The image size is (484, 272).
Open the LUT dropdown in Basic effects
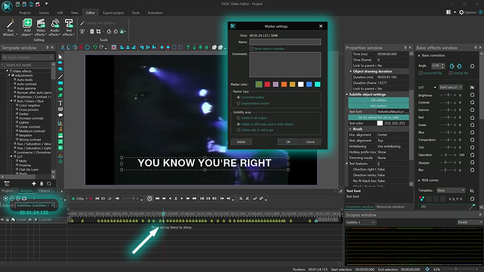click(451, 87)
